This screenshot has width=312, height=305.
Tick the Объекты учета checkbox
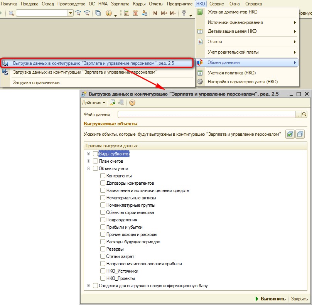click(x=96, y=169)
